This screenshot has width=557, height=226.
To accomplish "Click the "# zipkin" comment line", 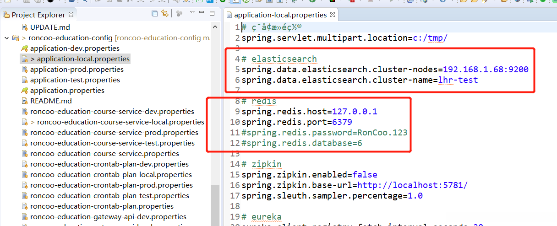I will 262,164.
